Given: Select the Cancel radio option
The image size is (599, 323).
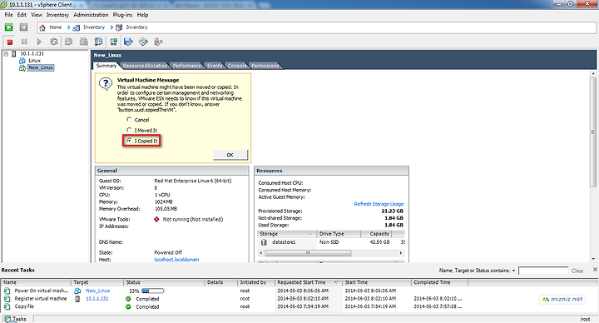Looking at the screenshot, I should [129, 119].
